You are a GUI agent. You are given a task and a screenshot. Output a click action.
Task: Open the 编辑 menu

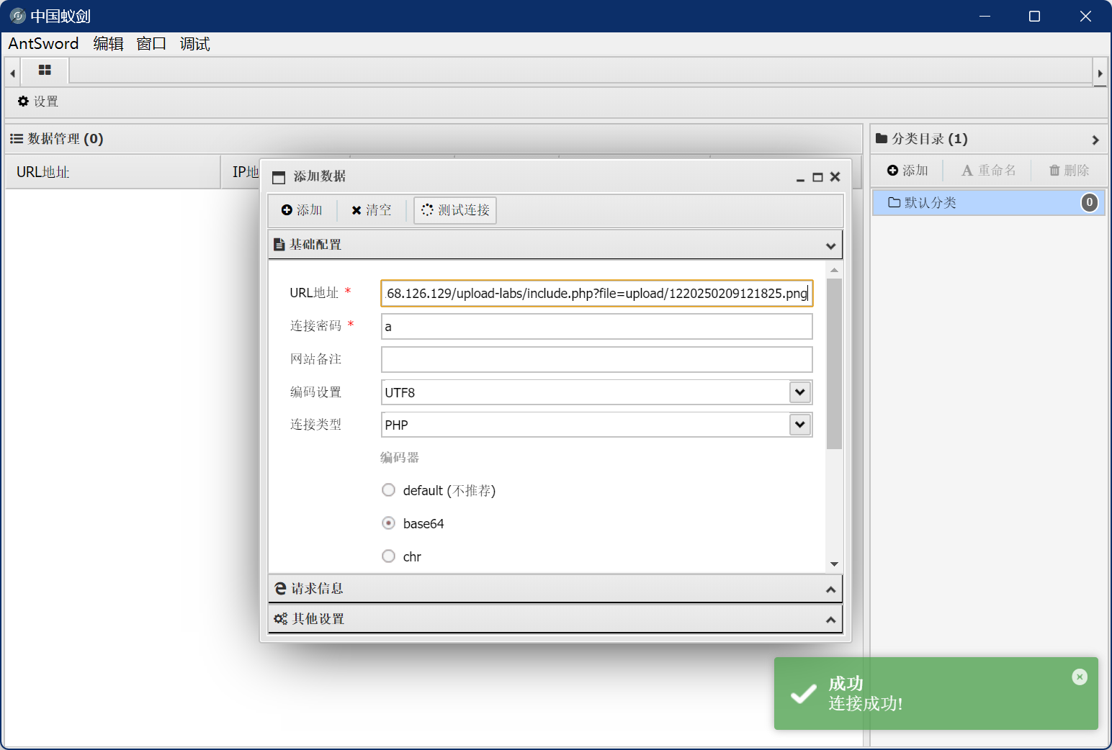[108, 44]
